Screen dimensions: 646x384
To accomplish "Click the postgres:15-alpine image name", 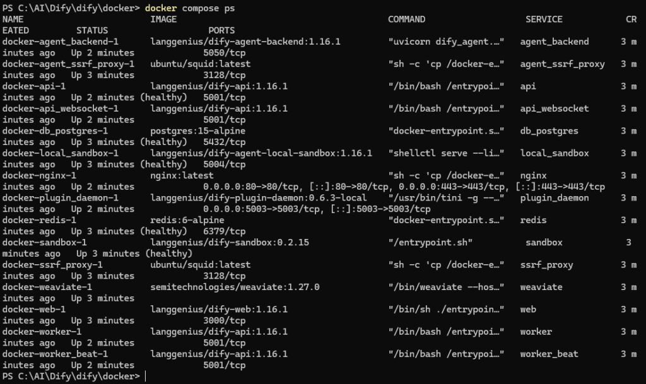I will [197, 131].
